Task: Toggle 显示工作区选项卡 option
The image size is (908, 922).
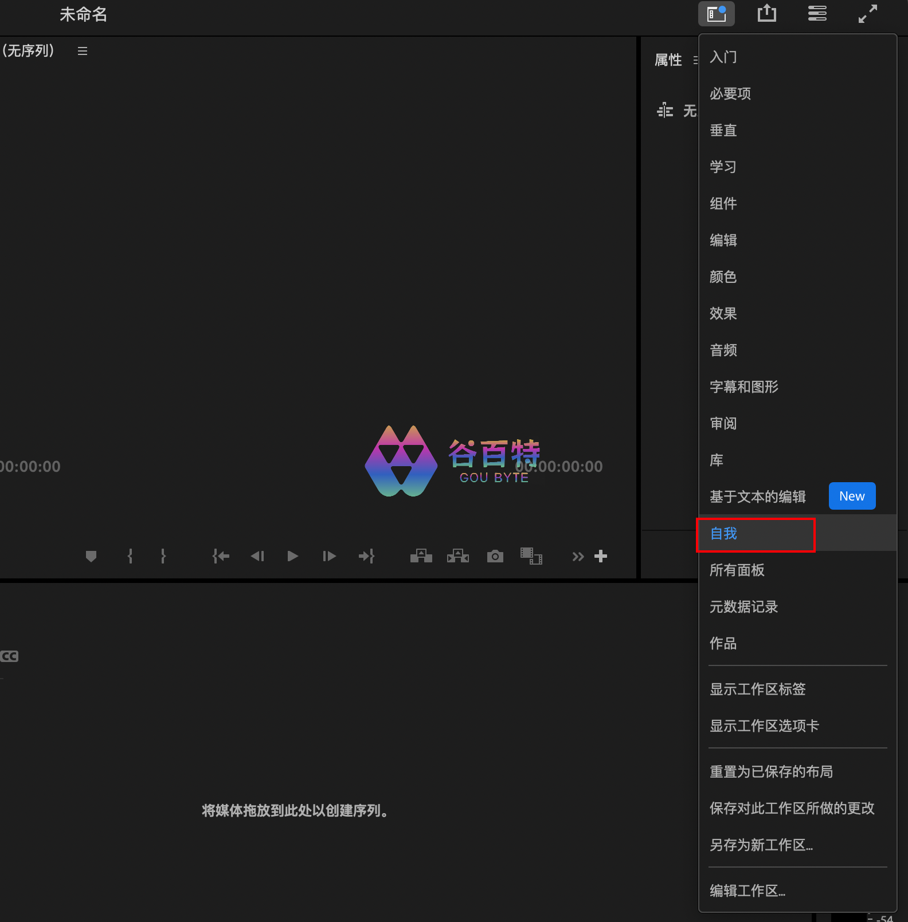Action: [x=764, y=726]
